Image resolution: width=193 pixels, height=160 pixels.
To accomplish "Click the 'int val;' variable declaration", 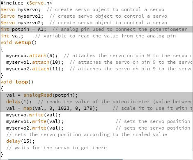I will (x=12, y=36).
